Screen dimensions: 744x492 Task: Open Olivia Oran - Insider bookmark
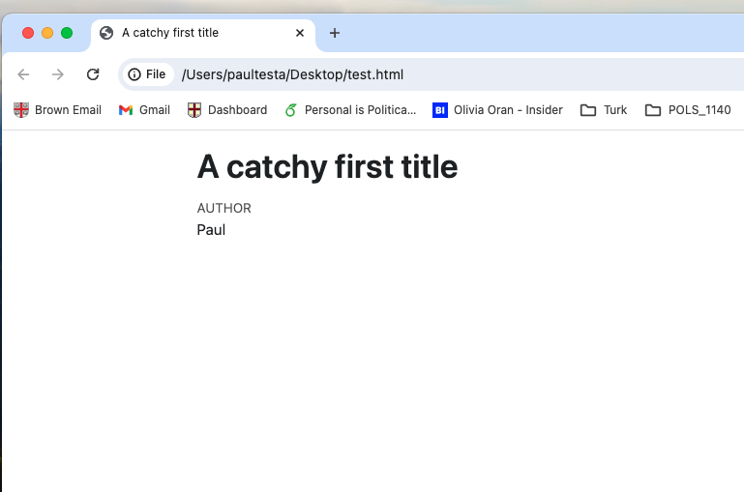pyautogui.click(x=497, y=110)
